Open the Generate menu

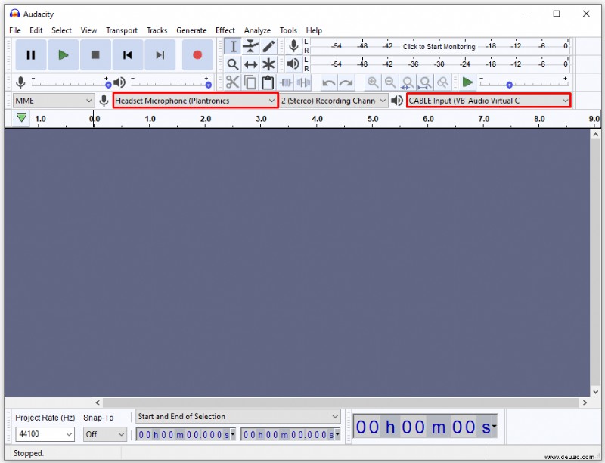pos(191,30)
